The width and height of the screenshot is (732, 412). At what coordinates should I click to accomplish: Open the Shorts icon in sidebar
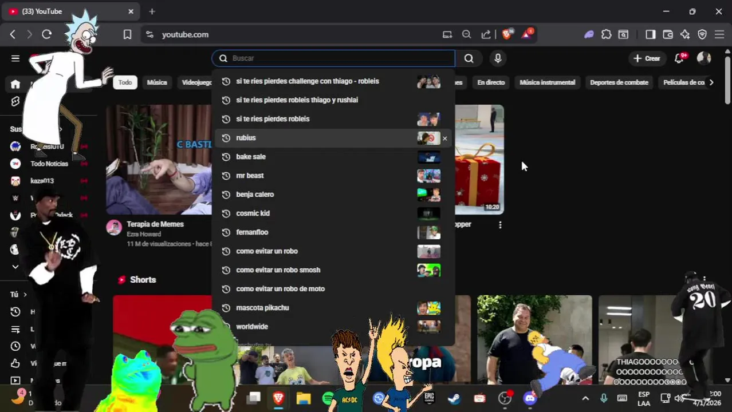pos(15,101)
